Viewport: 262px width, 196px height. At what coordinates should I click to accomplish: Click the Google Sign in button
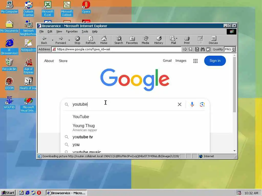coord(215,61)
